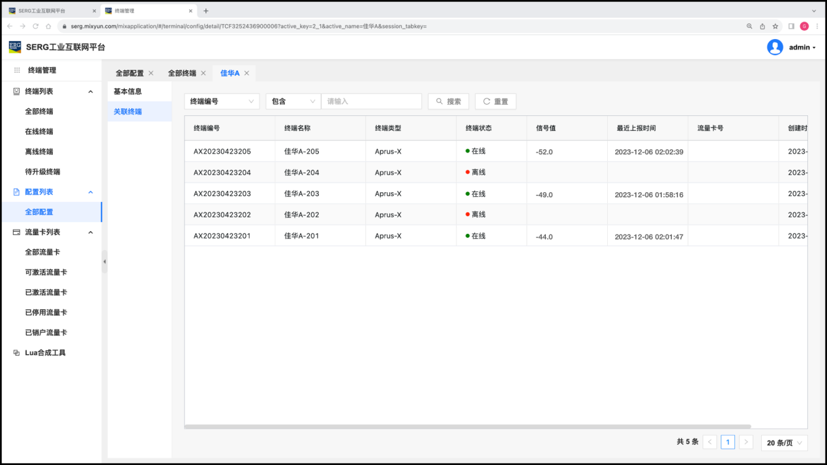Click the zoom magnifier in address bar
This screenshot has width=827, height=465.
pos(749,26)
